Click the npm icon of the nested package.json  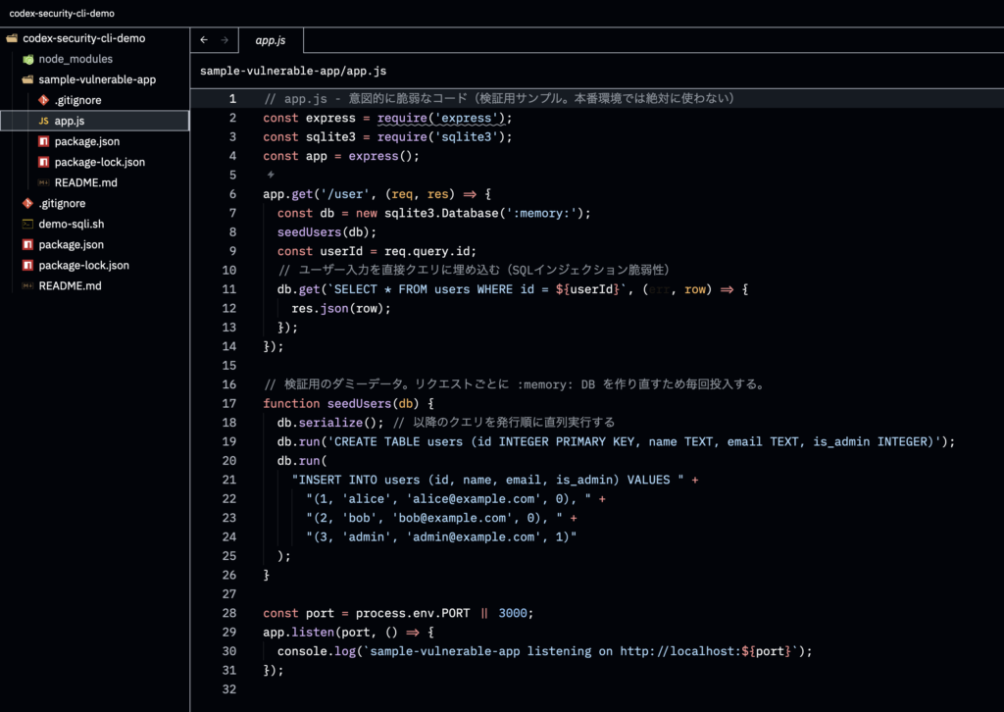(x=43, y=141)
